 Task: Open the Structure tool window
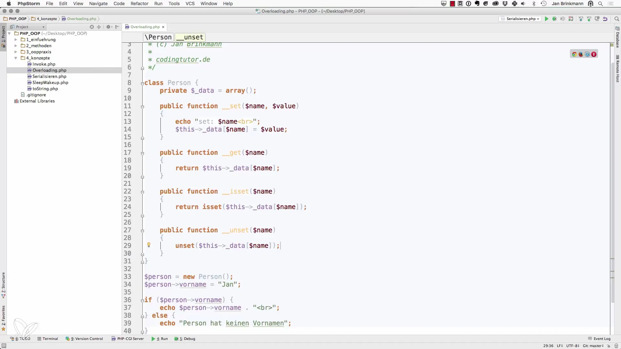tap(4, 285)
